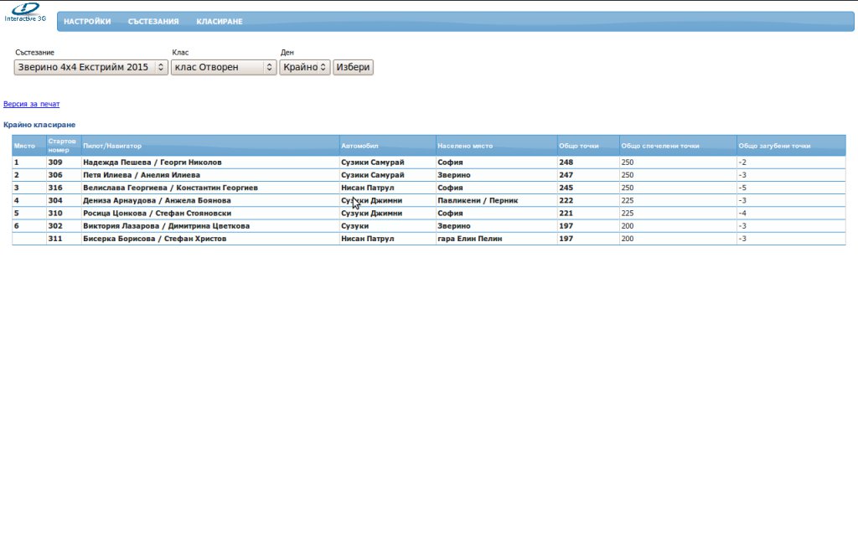Open the Ден dropdown showing Крайно

point(304,67)
